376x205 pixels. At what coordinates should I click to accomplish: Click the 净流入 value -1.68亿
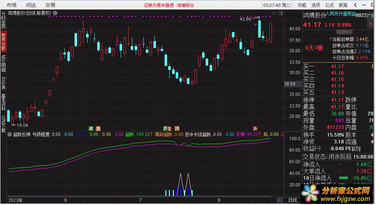363,165
